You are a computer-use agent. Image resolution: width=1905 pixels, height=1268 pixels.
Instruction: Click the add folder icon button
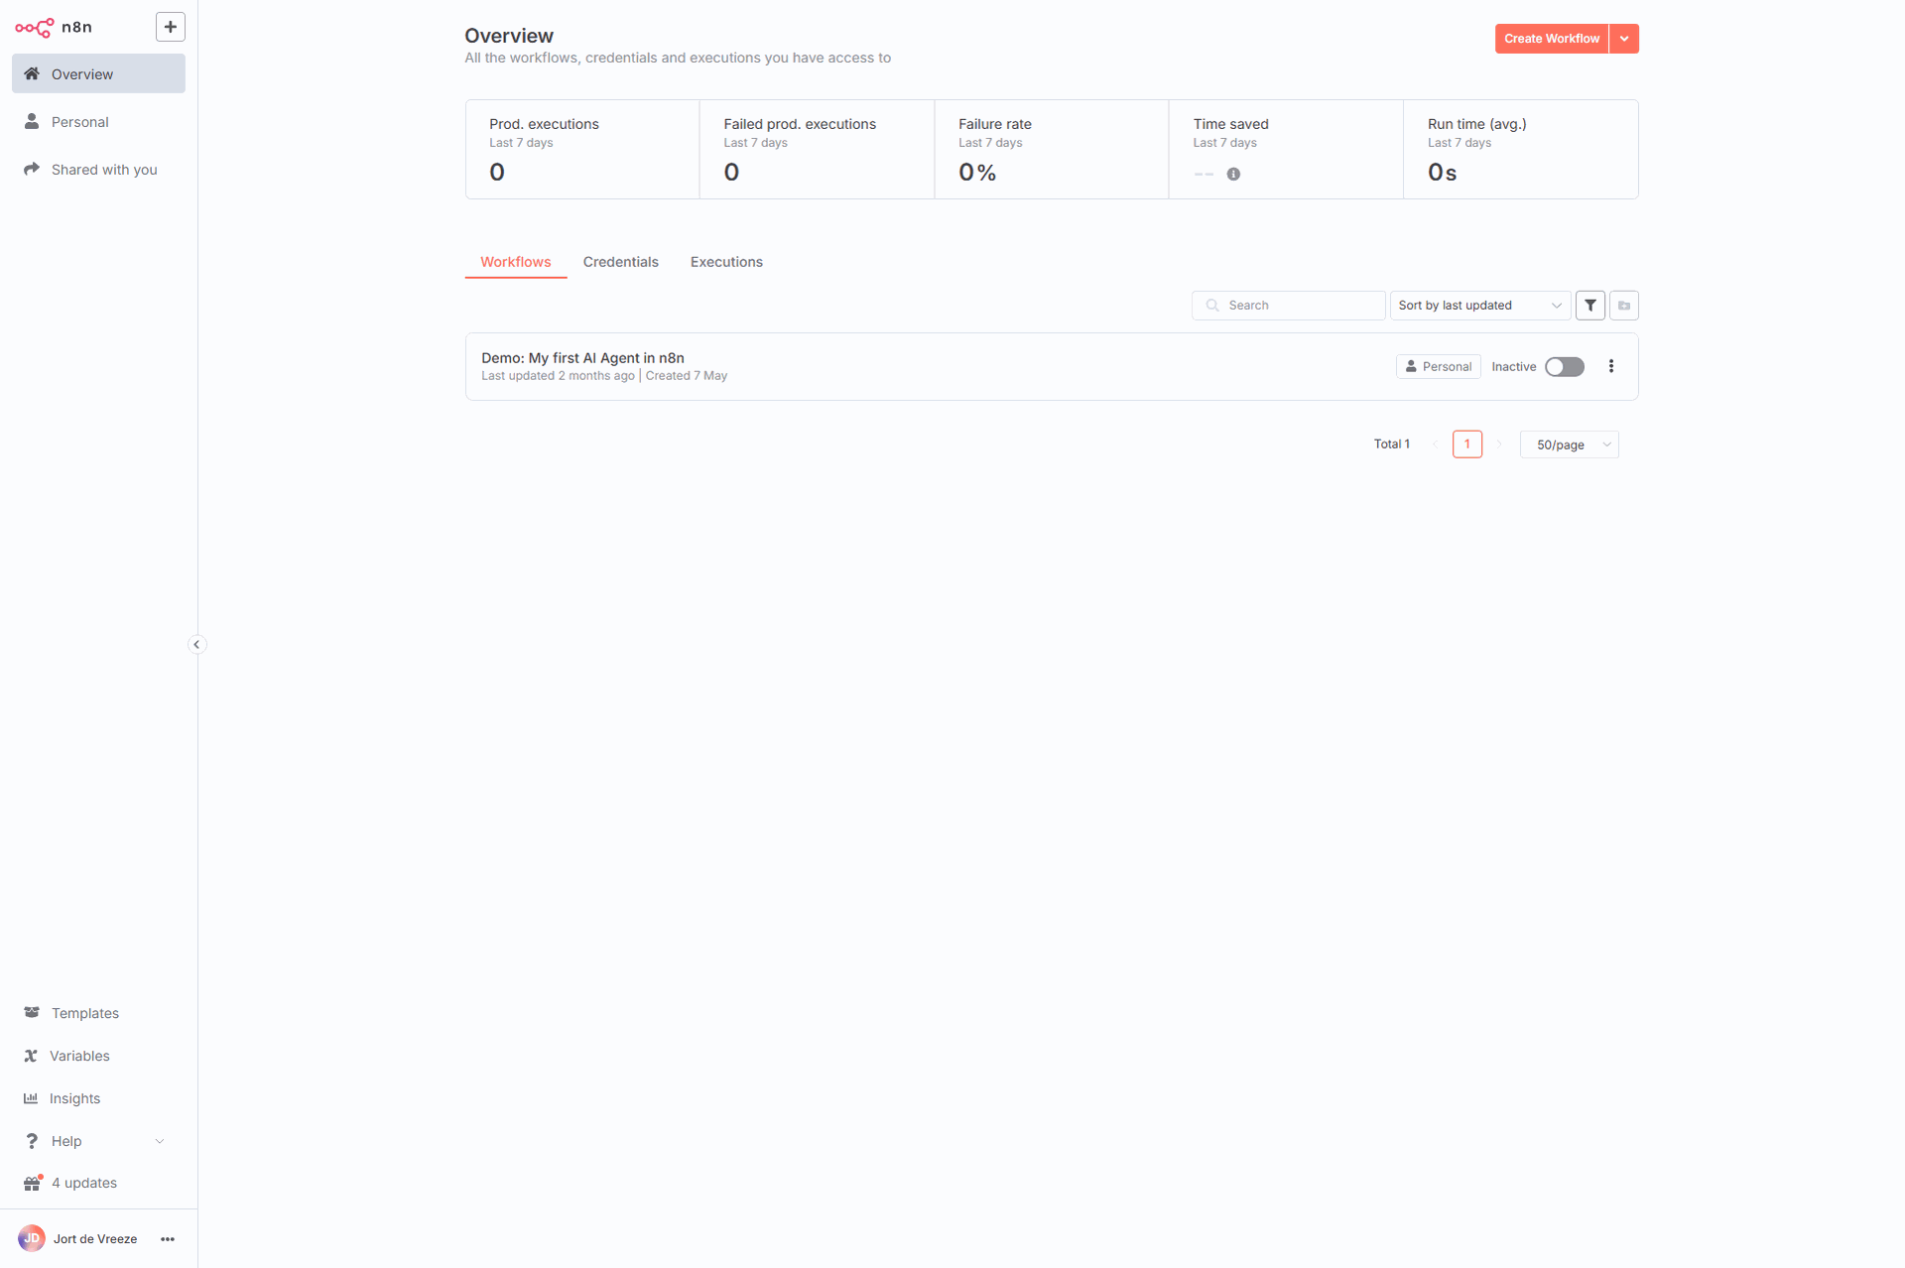1624,306
